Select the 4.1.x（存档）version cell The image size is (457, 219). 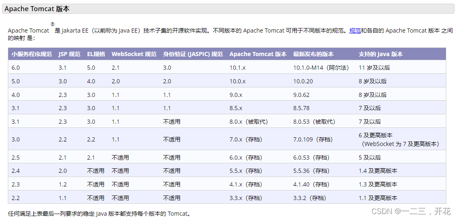246,184
